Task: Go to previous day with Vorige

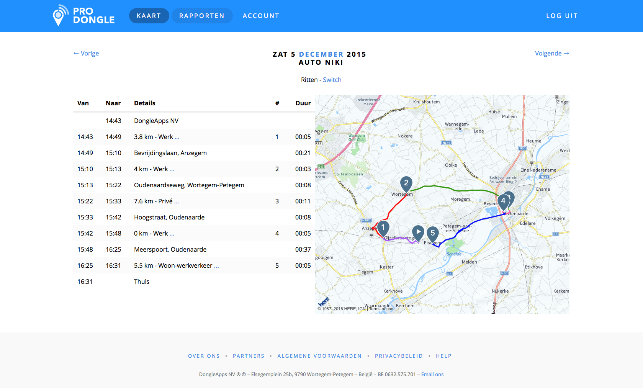Action: (86, 53)
